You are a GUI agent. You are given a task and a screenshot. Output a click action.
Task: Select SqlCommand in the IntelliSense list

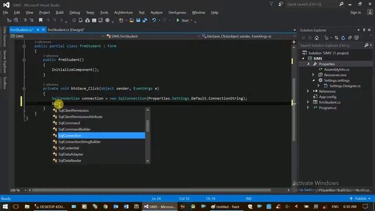tap(69, 123)
